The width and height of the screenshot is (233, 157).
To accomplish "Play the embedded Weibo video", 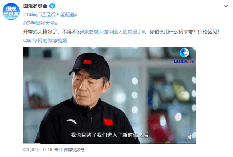I will coord(109,95).
